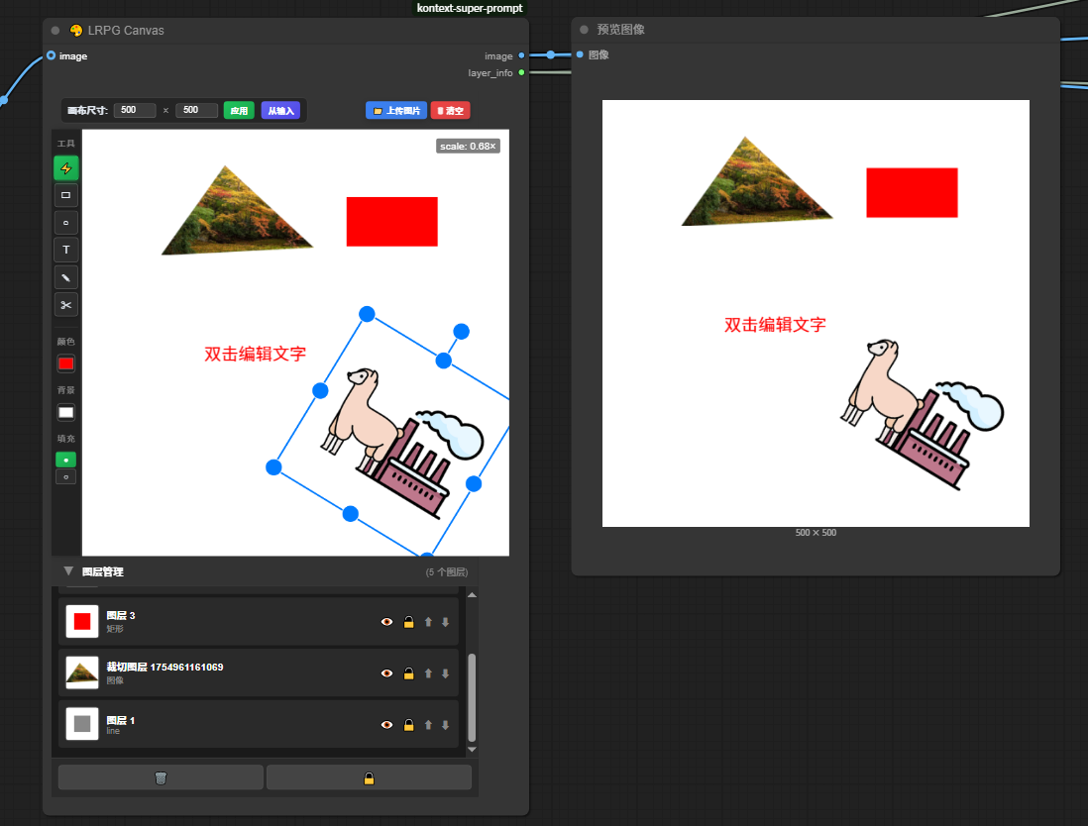Click the blue 上传图片 upload button
The width and height of the screenshot is (1088, 826).
pyautogui.click(x=396, y=110)
